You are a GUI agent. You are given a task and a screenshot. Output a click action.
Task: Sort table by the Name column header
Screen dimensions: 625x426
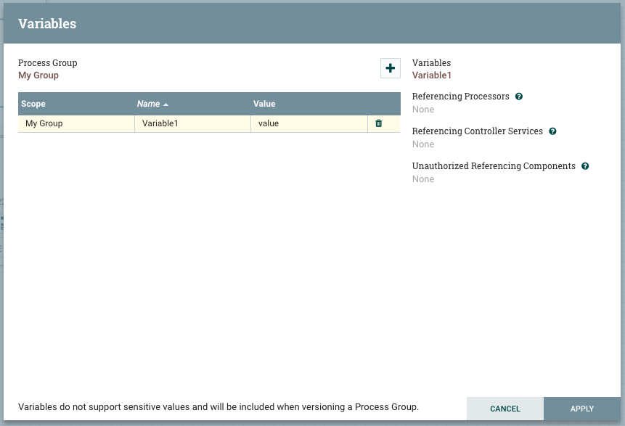coord(192,104)
